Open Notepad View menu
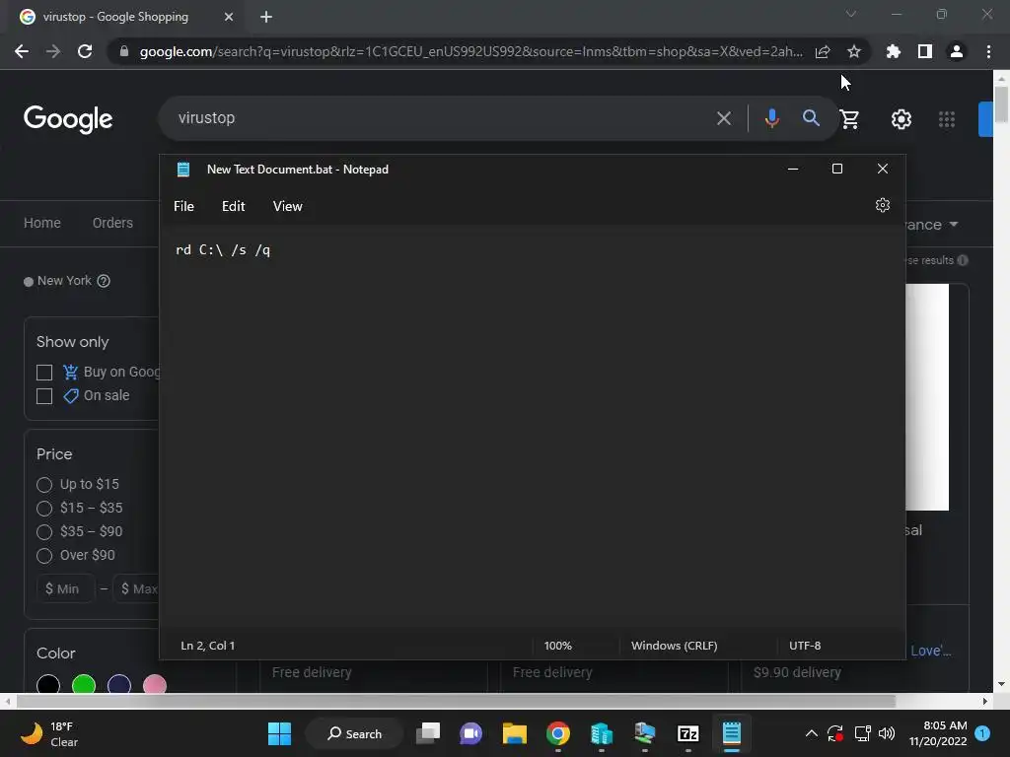Viewport: 1010px width, 757px height. (287, 206)
